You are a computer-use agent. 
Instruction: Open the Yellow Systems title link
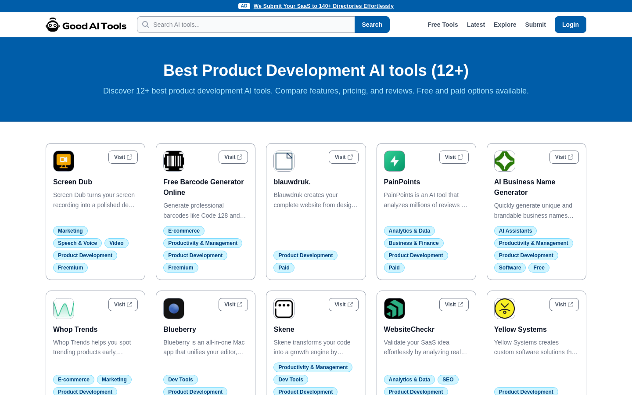[521, 329]
